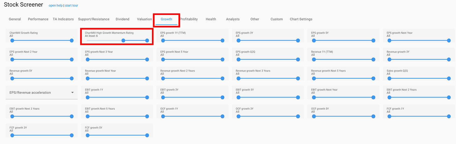This screenshot has width=456, height=144.
Task: Select the Support/Resistance tab
Action: [x=94, y=19]
